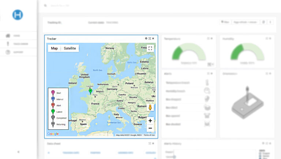
Task: Open Tracker panel settings gear
Action: coord(146,38)
